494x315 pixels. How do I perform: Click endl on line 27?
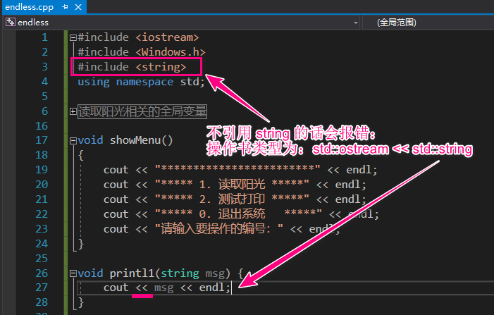211,288
